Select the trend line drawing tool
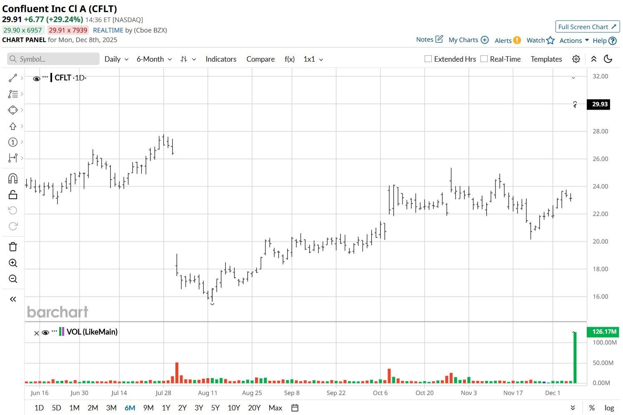The height and width of the screenshot is (415, 623). (x=13, y=78)
